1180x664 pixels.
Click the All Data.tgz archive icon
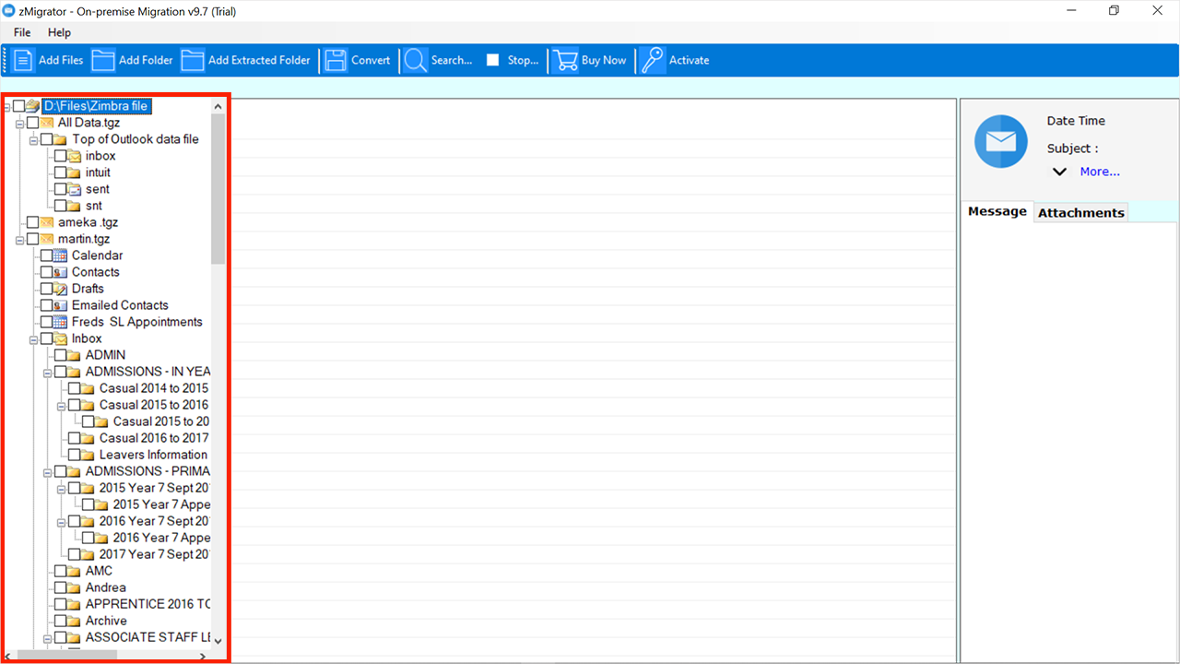coord(47,123)
